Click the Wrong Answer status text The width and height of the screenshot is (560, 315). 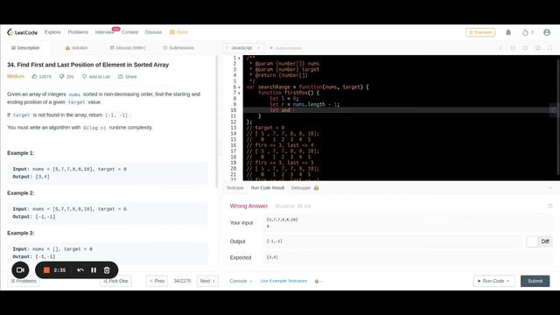click(248, 206)
